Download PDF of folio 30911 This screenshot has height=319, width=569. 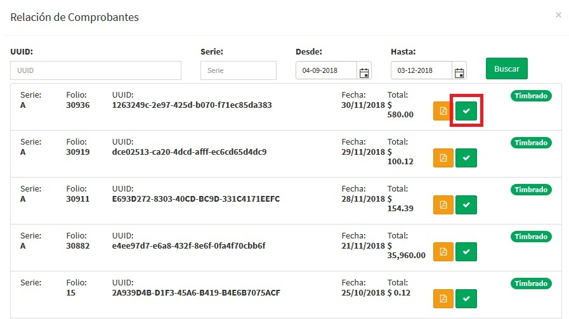click(443, 205)
